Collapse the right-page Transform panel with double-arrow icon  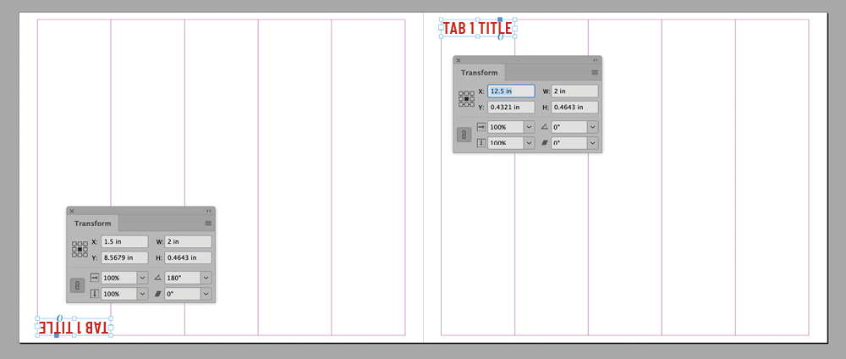coord(596,60)
